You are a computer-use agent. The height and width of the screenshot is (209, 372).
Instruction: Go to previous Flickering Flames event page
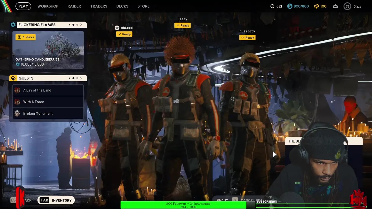(70, 25)
